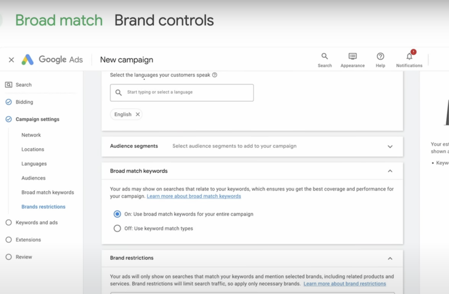Open the Appearance settings icon
The image size is (449, 294).
tap(353, 60)
